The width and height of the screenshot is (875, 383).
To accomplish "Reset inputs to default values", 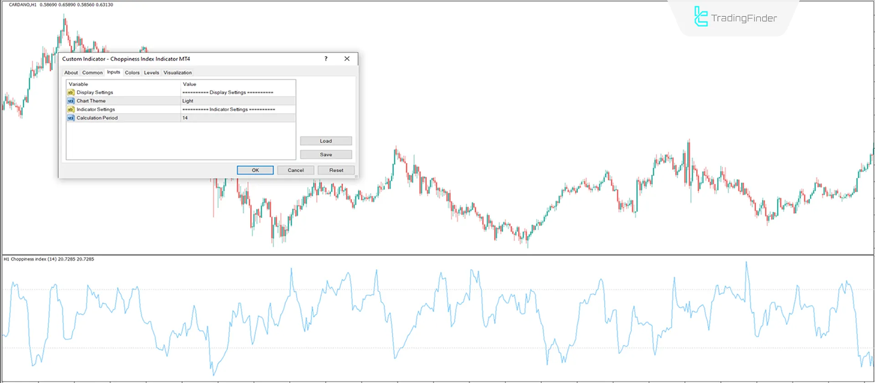I will click(x=336, y=170).
